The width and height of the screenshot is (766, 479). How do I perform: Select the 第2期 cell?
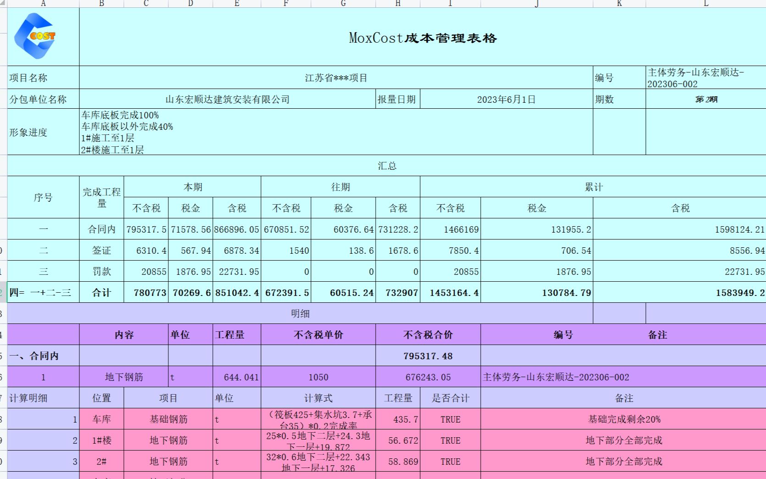tap(706, 99)
